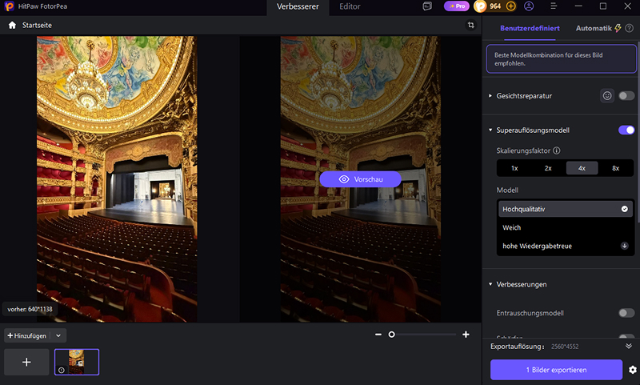Click the Vorschau preview button
Viewport: 640px width, 385px height.
pyautogui.click(x=361, y=179)
